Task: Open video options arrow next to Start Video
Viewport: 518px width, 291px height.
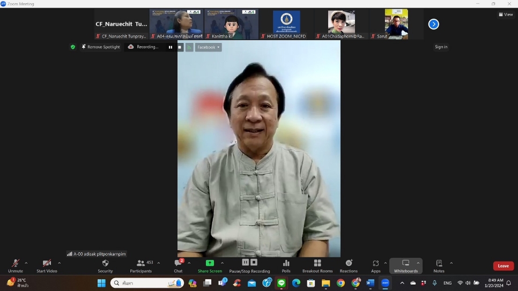Action: [x=59, y=263]
